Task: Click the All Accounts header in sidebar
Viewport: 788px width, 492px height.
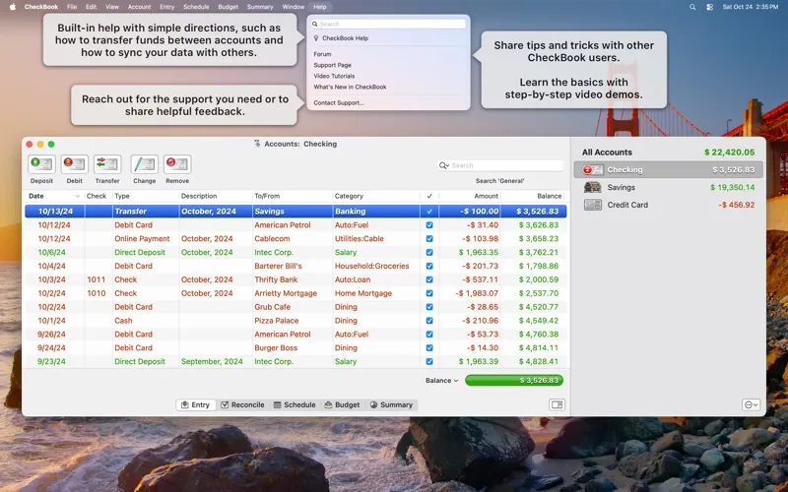Action: tap(607, 153)
